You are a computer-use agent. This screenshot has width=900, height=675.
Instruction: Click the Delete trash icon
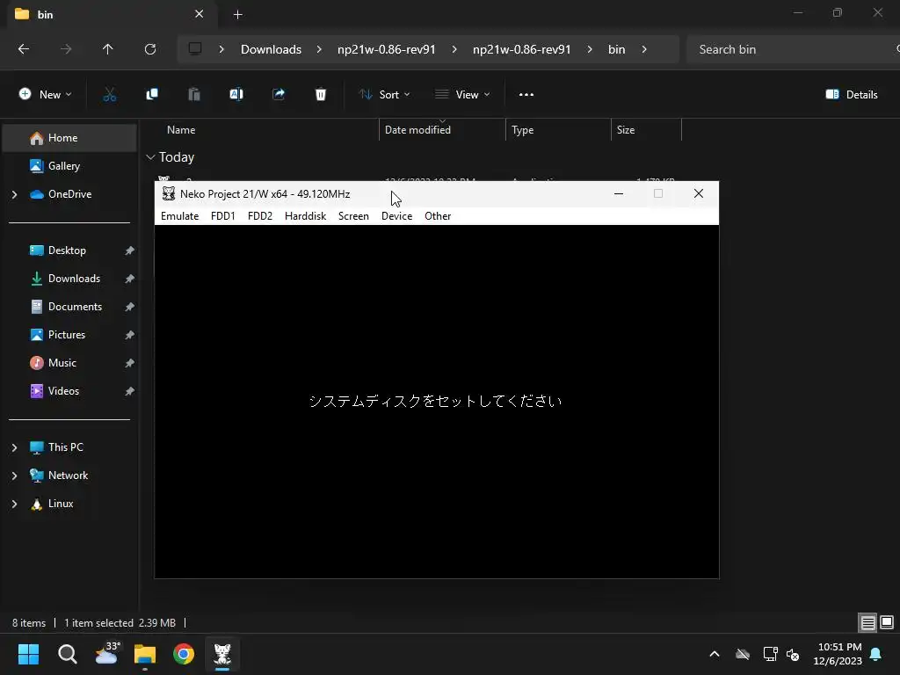point(321,95)
